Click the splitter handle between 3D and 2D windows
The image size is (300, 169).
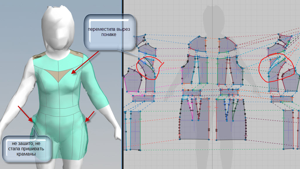tap(122, 83)
